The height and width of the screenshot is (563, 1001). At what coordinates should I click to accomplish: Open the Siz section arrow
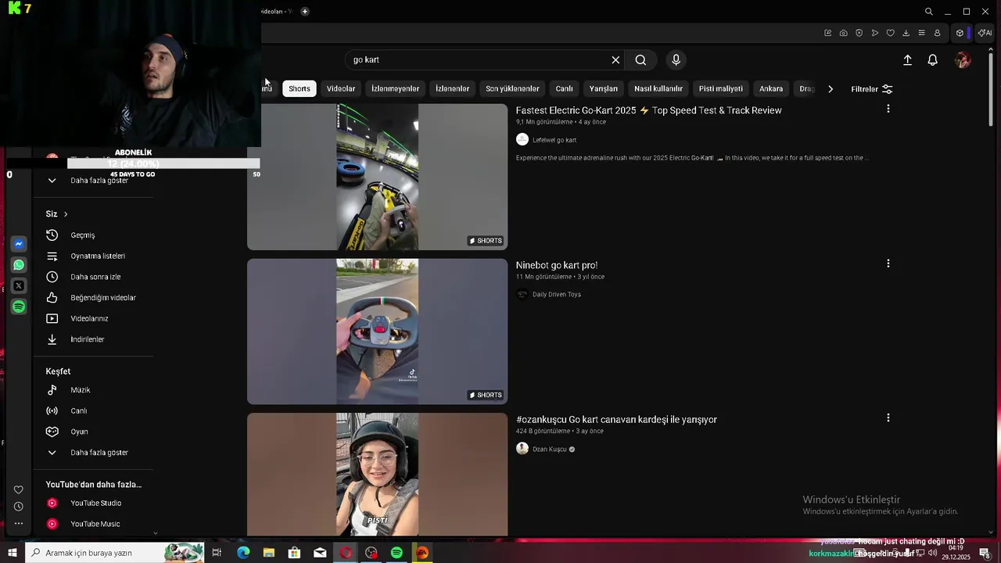click(x=66, y=214)
